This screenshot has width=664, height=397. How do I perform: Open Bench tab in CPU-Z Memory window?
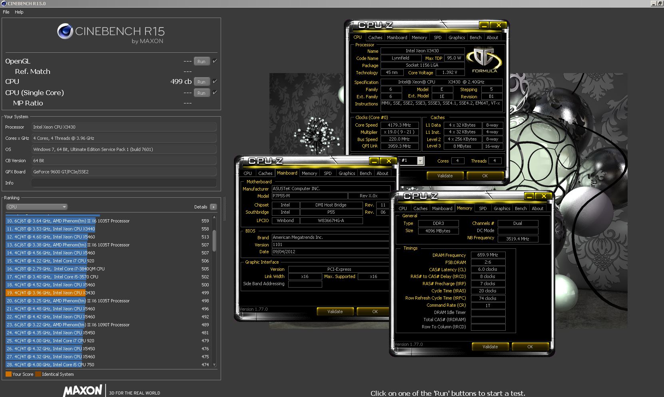(x=520, y=208)
